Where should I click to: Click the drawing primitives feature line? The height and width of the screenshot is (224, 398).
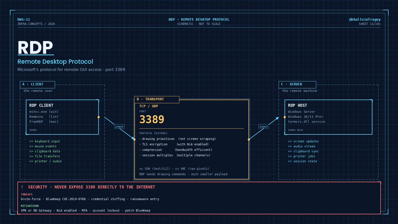(177, 139)
